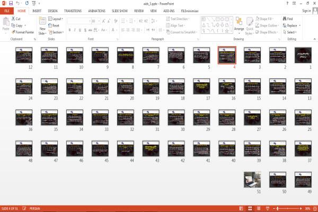
Task: Activate Format Painter
Action: coord(23,32)
